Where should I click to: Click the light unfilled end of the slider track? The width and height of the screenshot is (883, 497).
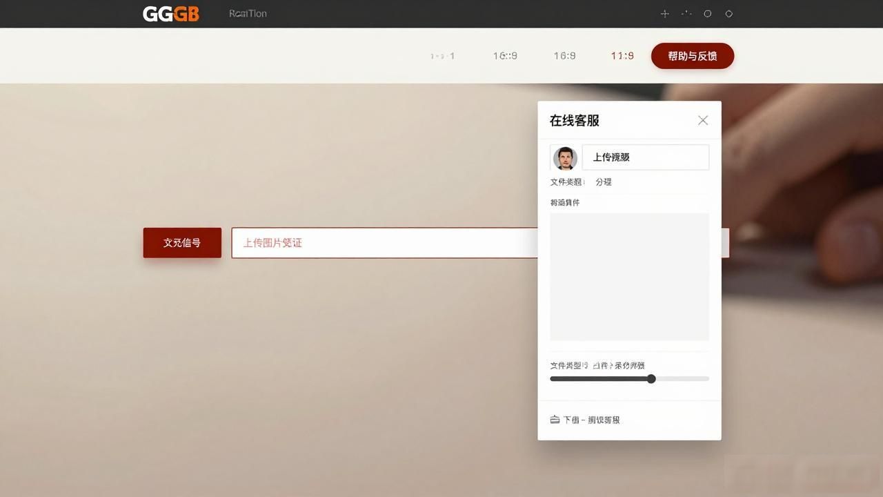(682, 379)
